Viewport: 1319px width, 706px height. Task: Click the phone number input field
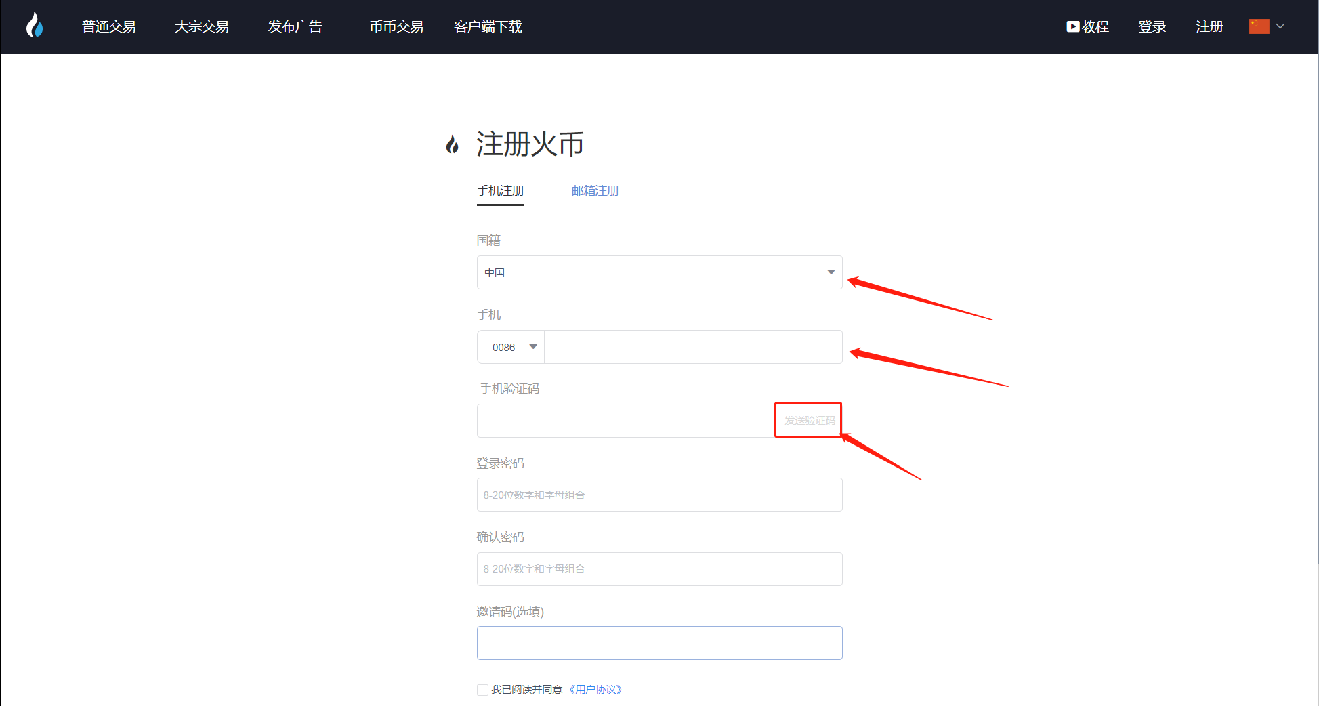click(x=694, y=347)
